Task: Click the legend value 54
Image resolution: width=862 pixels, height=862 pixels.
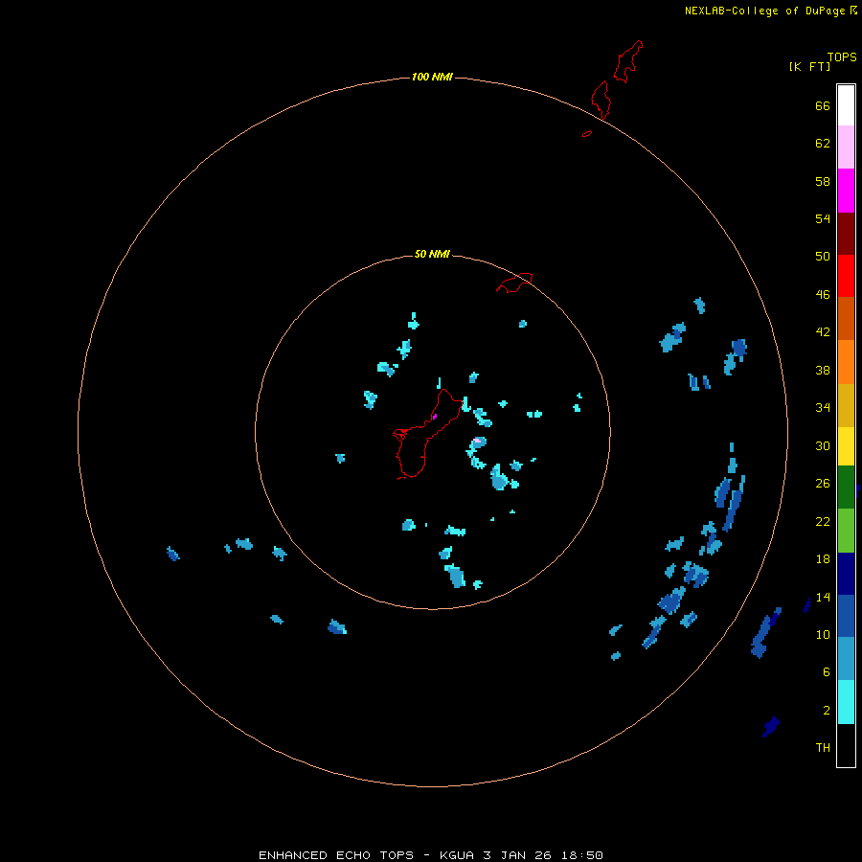Action: coord(823,218)
